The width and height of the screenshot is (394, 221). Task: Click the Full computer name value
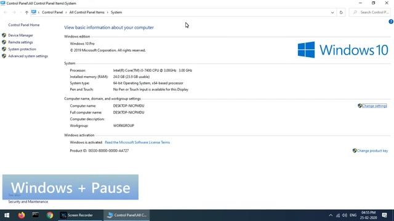129,112
